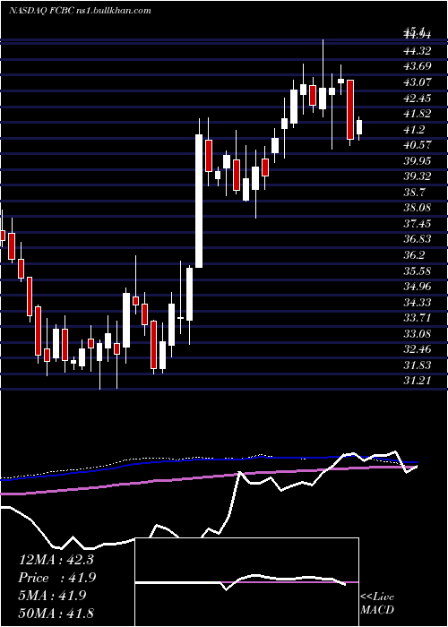Select the 43.07 price level label

click(x=417, y=82)
